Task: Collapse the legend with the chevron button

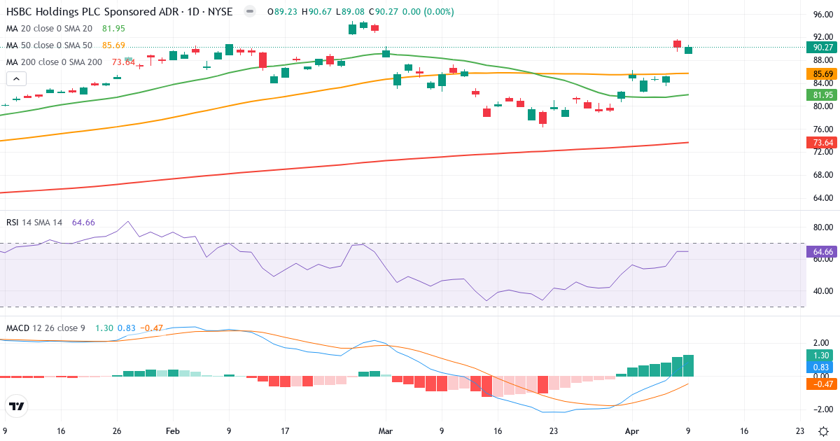Action: click(15, 78)
